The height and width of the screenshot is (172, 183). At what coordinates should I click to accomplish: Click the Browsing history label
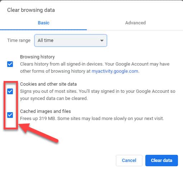[x=37, y=57]
